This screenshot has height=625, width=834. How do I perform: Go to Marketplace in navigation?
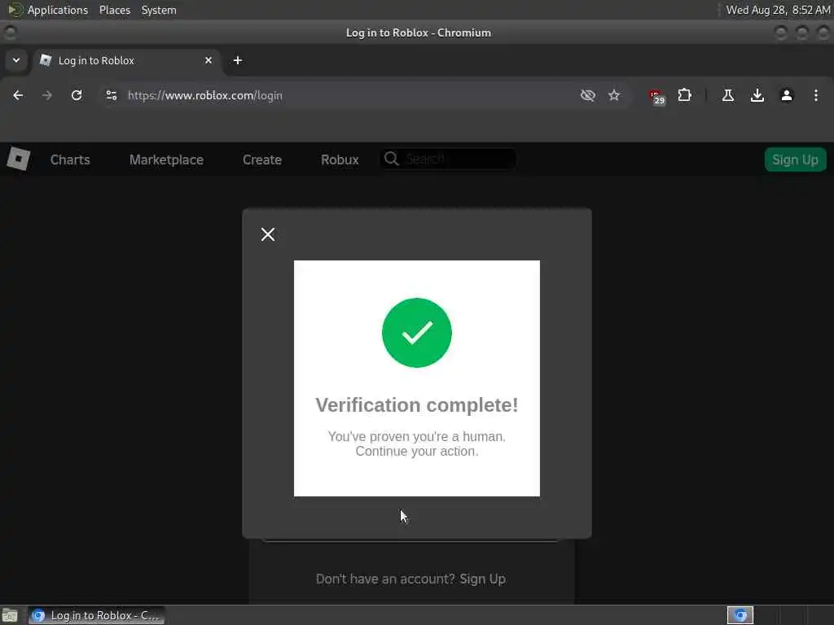coord(166,160)
